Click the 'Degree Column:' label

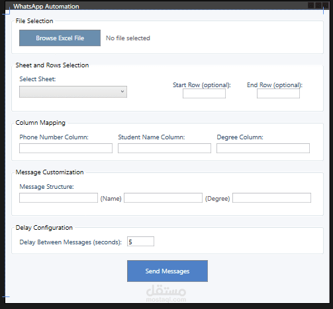[240, 137]
